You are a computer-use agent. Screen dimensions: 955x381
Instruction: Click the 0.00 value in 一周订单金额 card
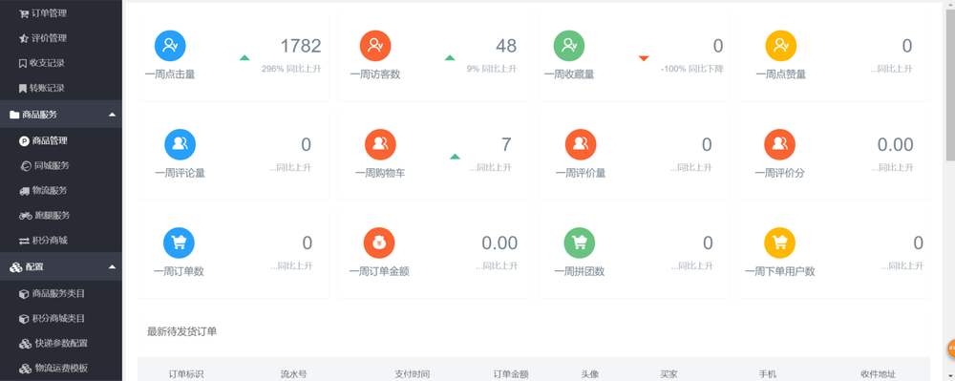click(x=499, y=243)
